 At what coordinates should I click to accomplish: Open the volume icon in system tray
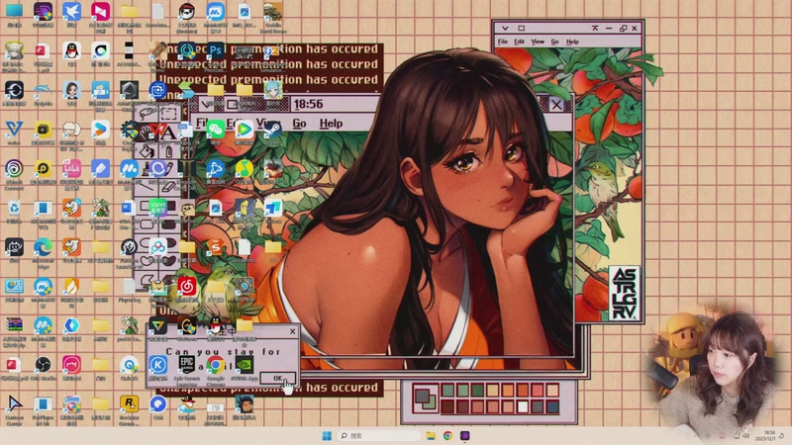(746, 435)
